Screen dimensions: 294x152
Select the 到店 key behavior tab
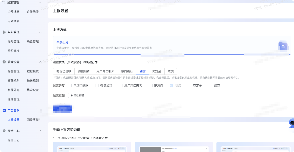(x=143, y=71)
